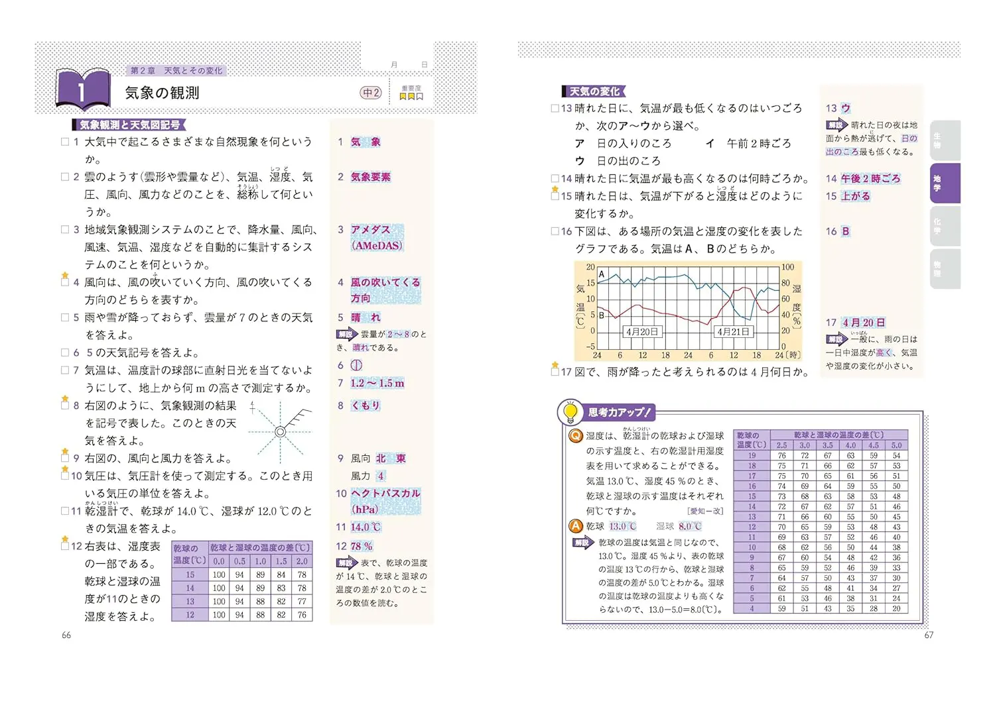
Task: Click the answer 1.2～1.5 m
Action: [377, 383]
